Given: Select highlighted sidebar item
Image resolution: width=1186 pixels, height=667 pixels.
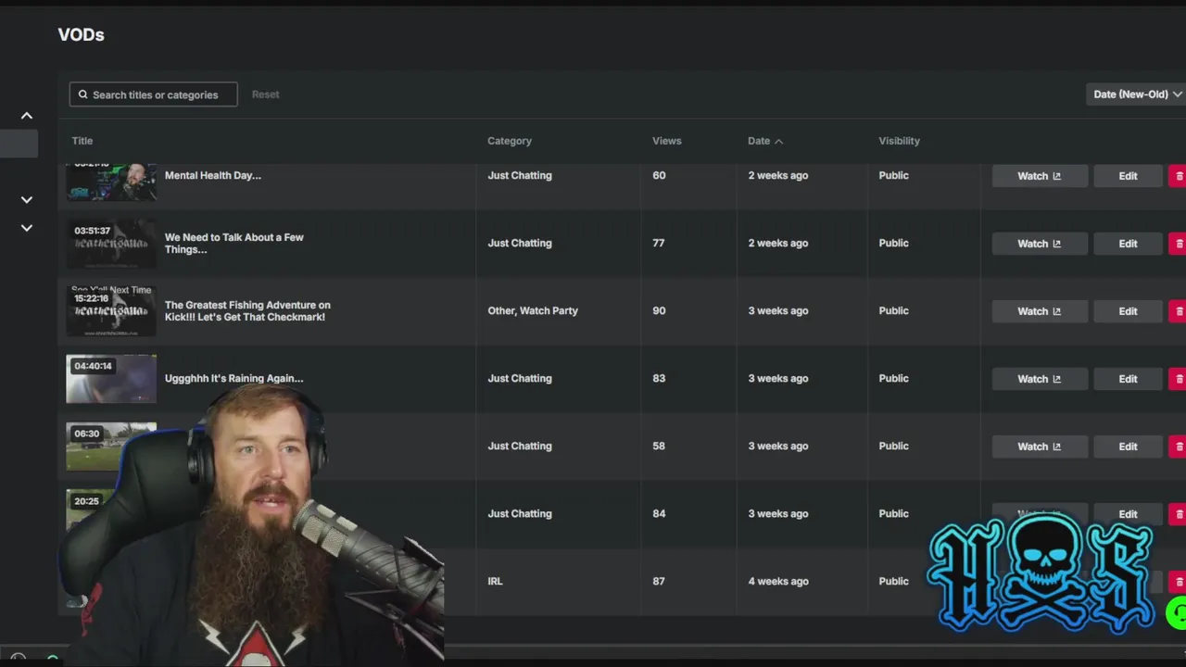Looking at the screenshot, I should pyautogui.click(x=19, y=144).
